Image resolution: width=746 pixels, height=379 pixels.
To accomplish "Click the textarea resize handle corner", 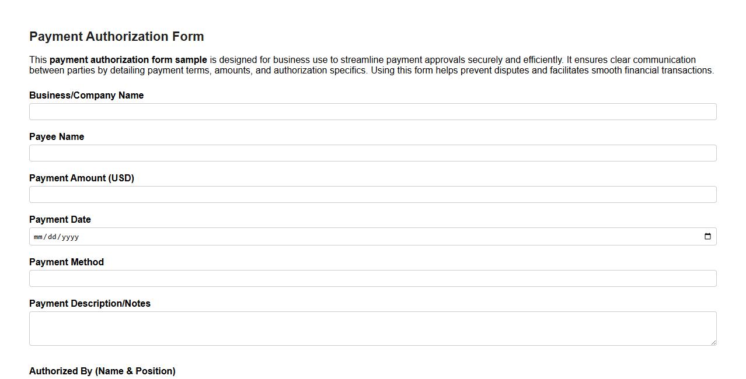I will (x=713, y=343).
